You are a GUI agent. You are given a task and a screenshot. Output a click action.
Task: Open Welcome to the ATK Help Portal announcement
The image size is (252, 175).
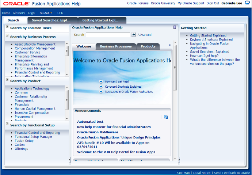point(116,152)
